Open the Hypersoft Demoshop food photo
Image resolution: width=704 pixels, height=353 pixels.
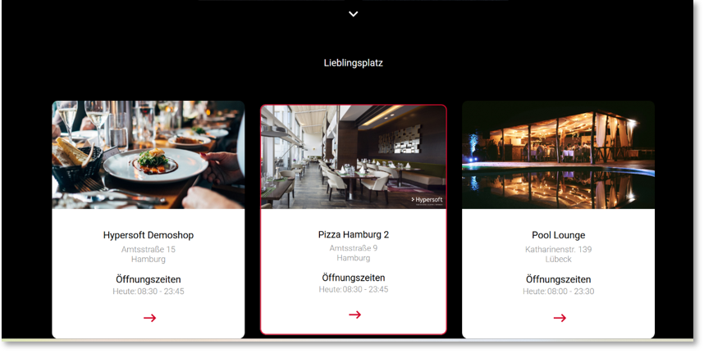[149, 155]
